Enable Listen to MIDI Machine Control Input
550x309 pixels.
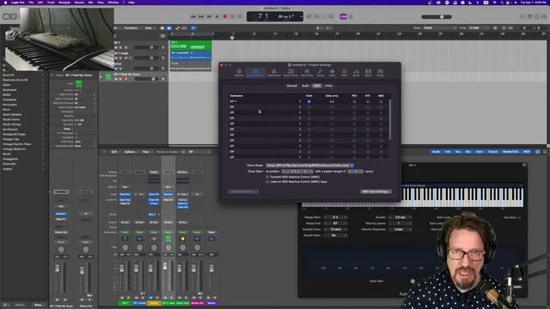(x=267, y=182)
